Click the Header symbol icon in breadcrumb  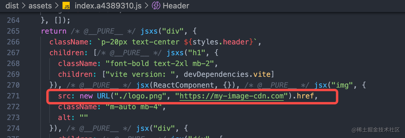[156, 6]
